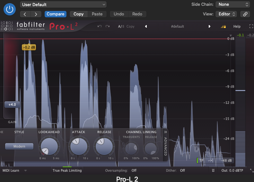The width and height of the screenshot is (254, 182).
Task: Click the orange output-level lock icon
Action: click(223, 27)
